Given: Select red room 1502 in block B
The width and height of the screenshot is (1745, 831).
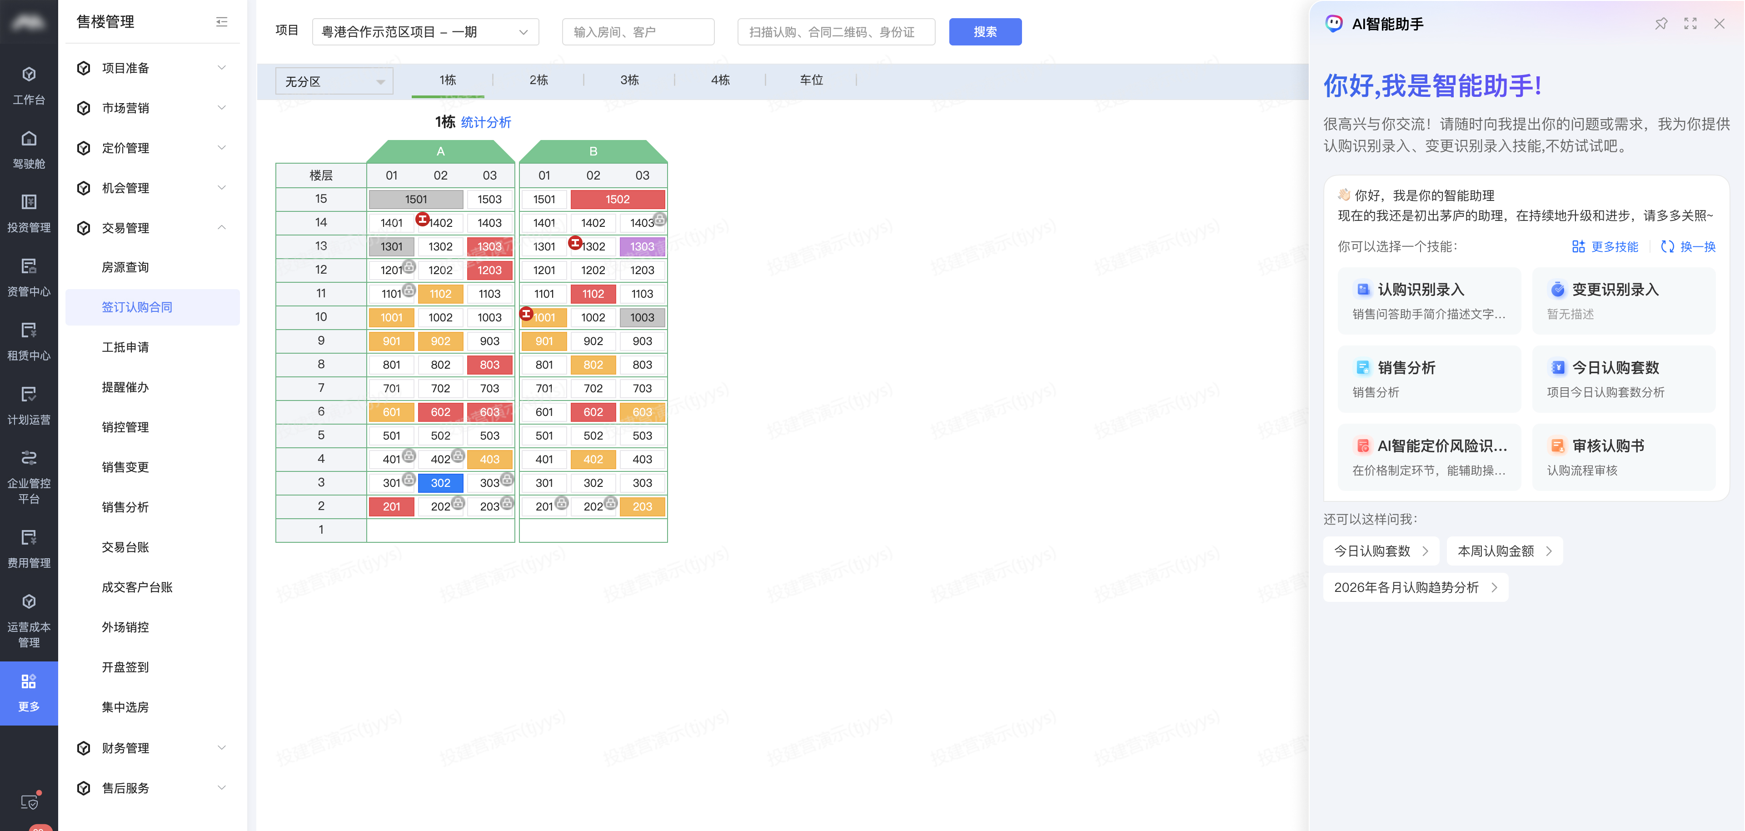Looking at the screenshot, I should pyautogui.click(x=618, y=199).
